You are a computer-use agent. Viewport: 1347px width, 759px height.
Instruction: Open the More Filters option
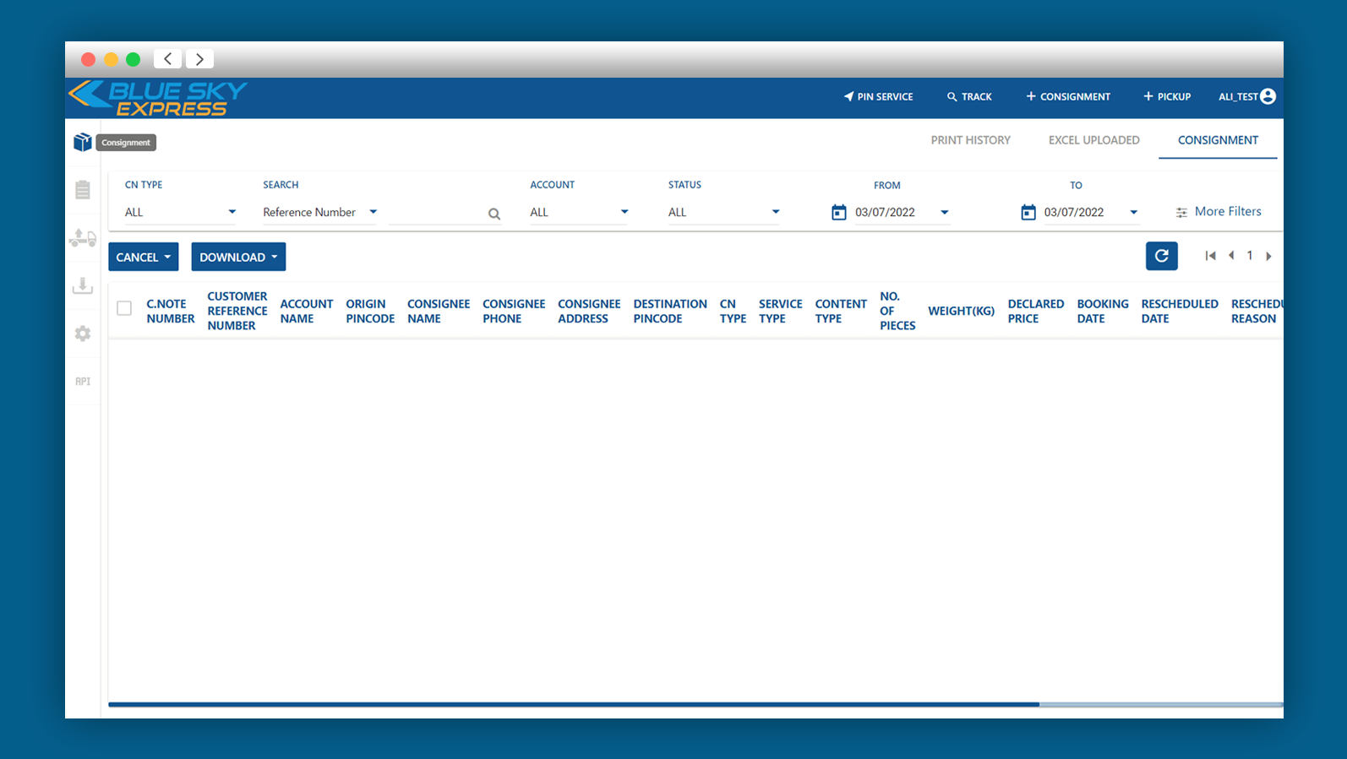pos(1218,212)
